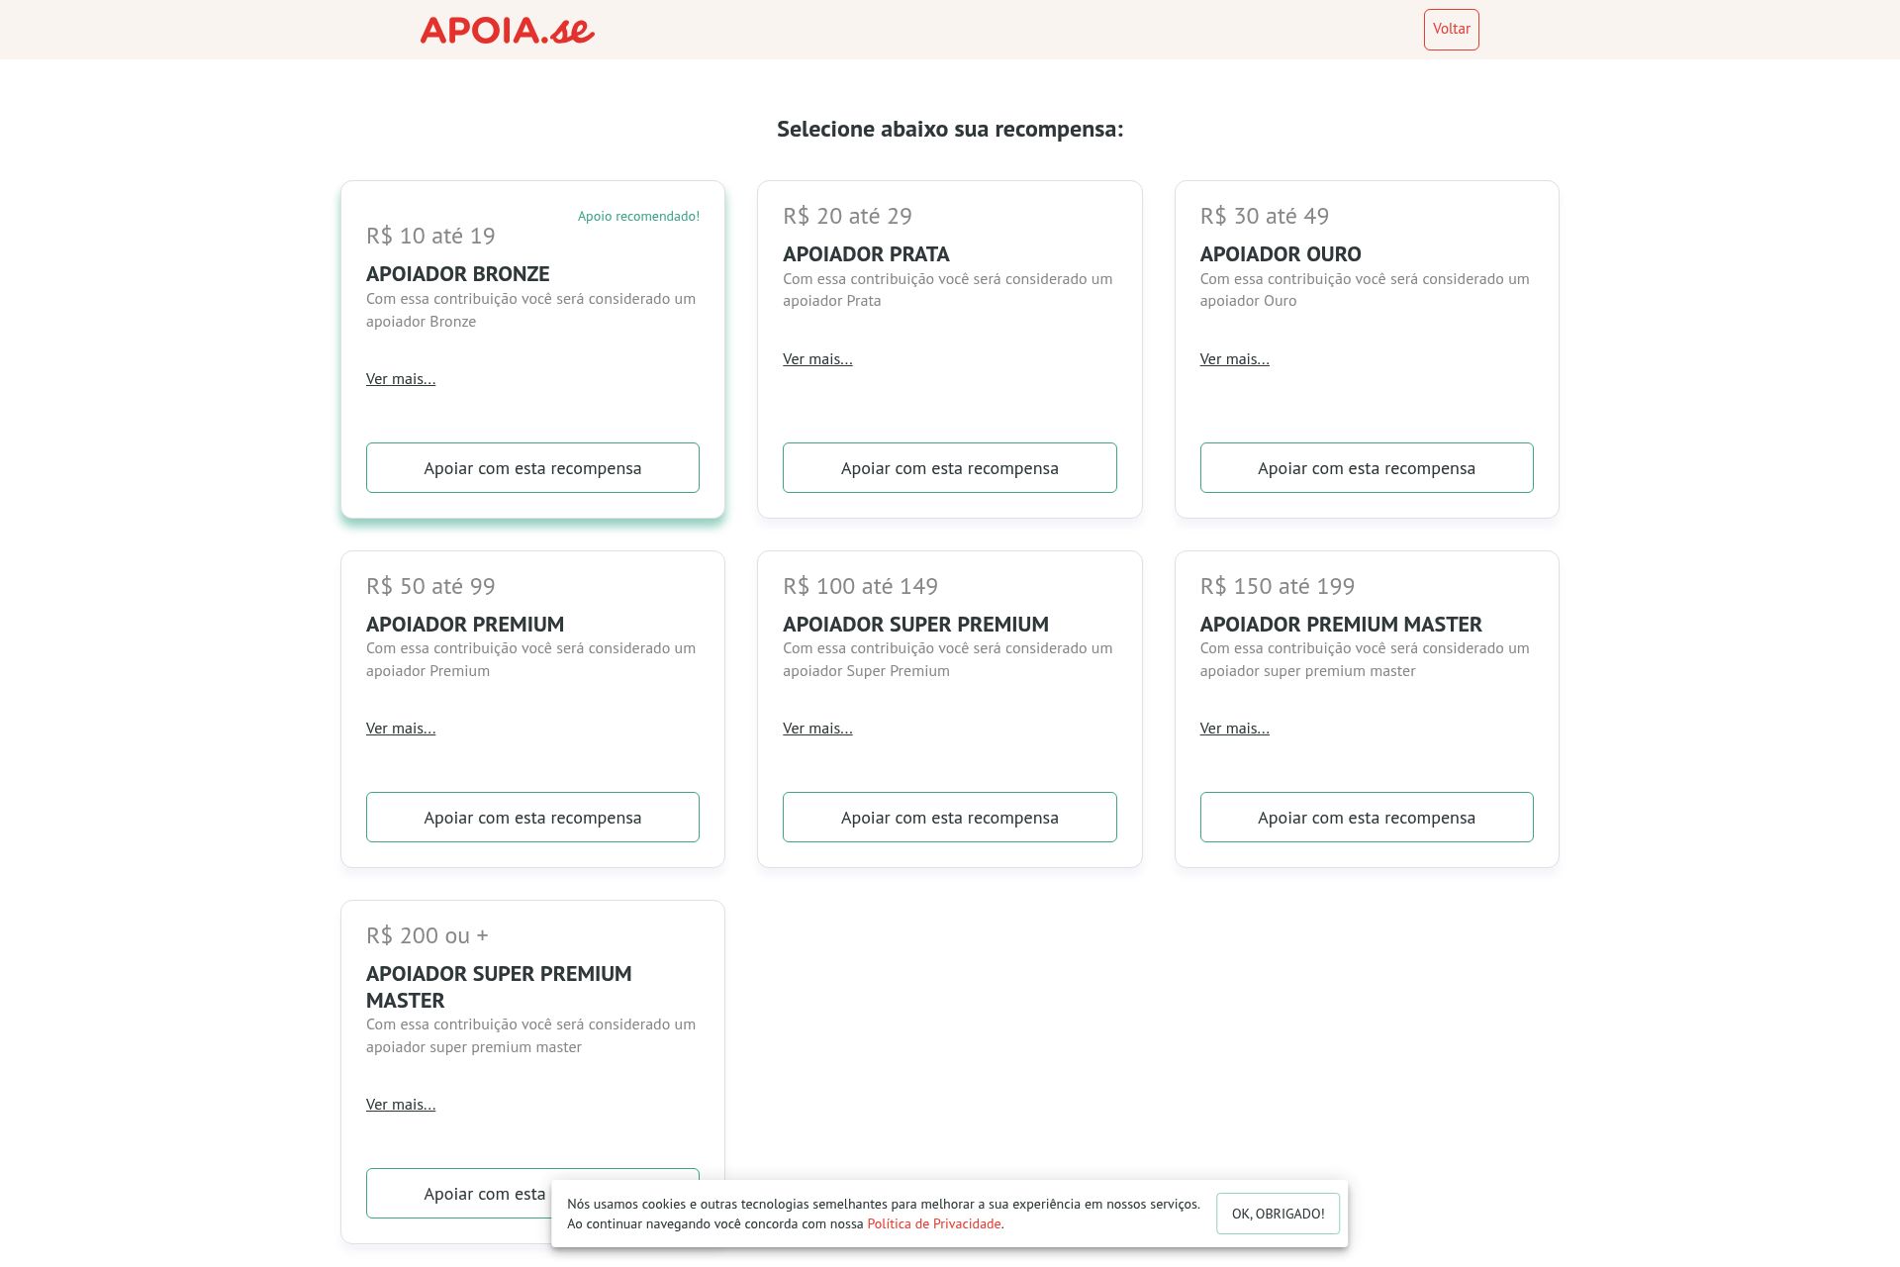Support with the Apoiador Super Premium reward

point(949,817)
